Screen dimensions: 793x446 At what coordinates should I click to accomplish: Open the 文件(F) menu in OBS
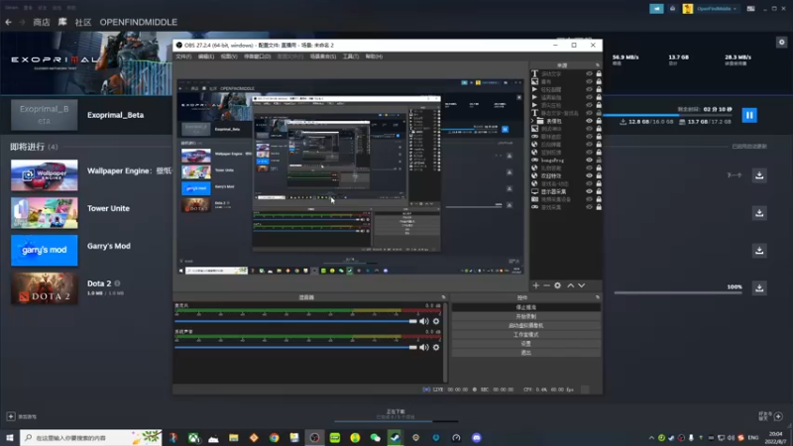point(183,56)
